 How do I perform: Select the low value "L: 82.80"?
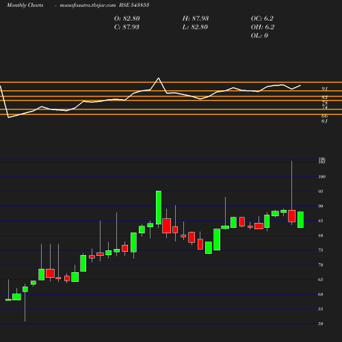click(195, 27)
